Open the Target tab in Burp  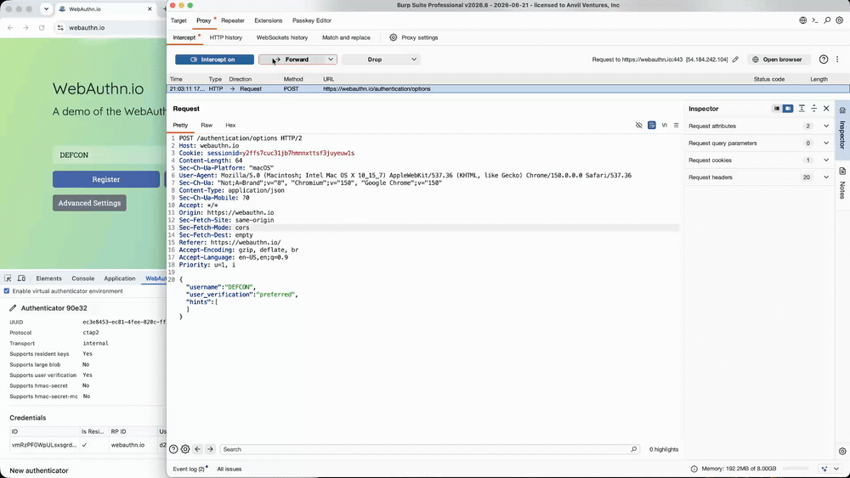point(178,20)
